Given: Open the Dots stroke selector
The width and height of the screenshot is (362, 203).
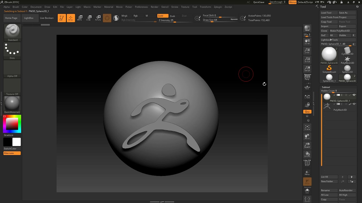Looking at the screenshot, I should click(x=12, y=51).
